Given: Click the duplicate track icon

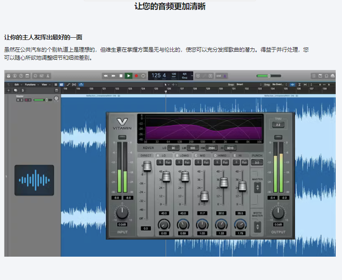Looking at the screenshot, I should (x=16, y=90).
